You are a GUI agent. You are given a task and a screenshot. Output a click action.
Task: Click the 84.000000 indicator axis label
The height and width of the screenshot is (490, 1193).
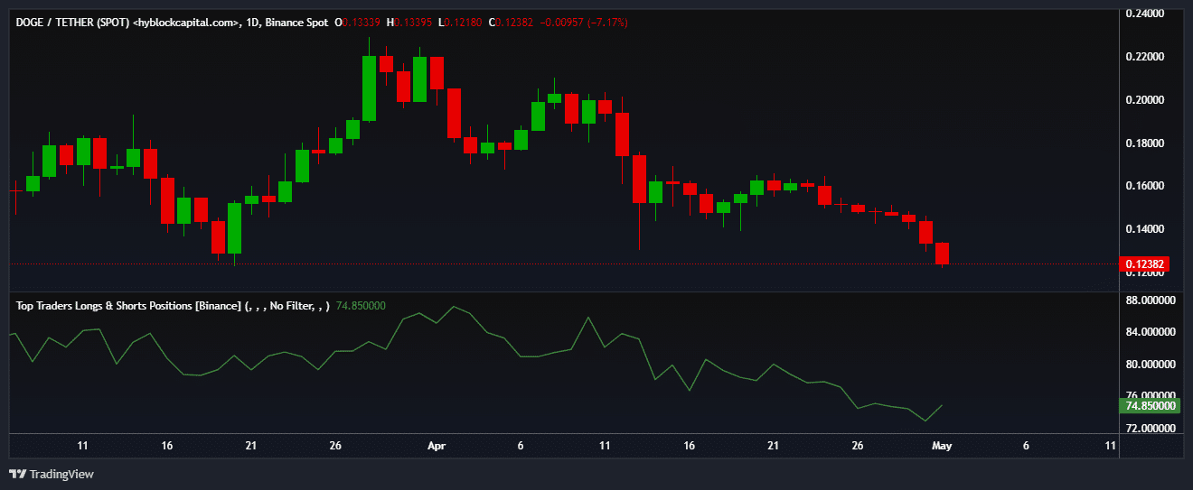[x=1149, y=332]
